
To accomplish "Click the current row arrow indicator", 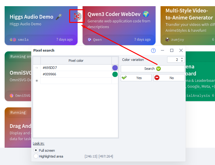I will coord(37,68).
